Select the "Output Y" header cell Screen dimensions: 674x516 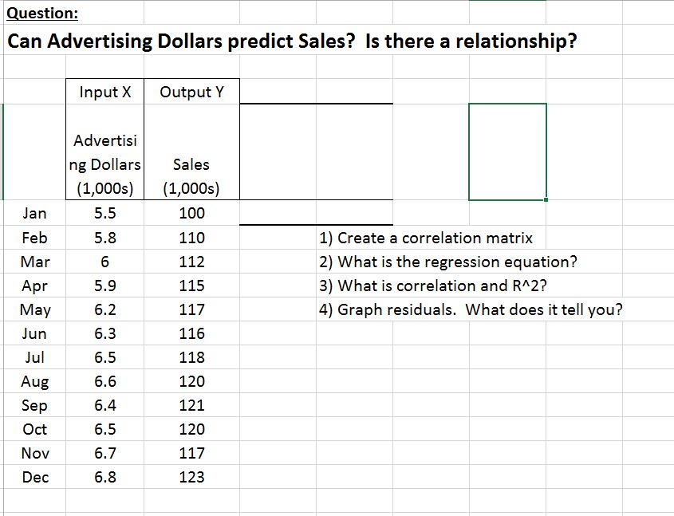[191, 92]
